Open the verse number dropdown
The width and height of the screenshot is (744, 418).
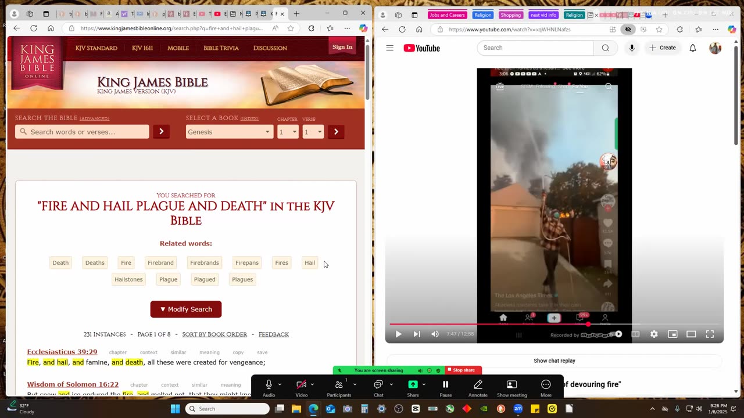coord(313,132)
